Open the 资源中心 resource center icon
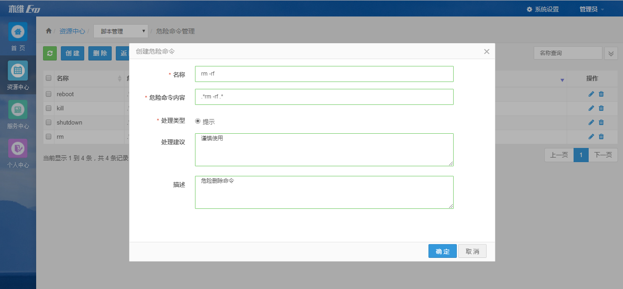The width and height of the screenshot is (623, 289). (18, 71)
